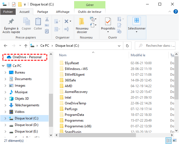Click the paste shortcut icon

tap(47, 31)
